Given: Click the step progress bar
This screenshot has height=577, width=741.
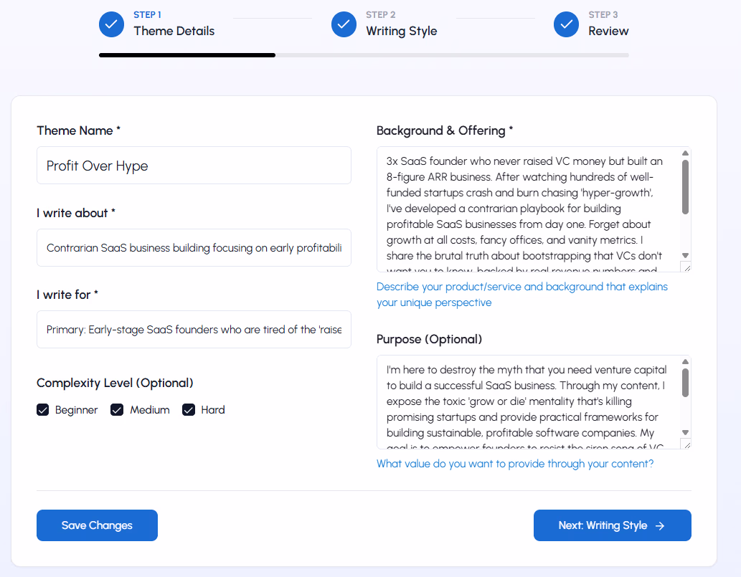Looking at the screenshot, I should [x=364, y=54].
